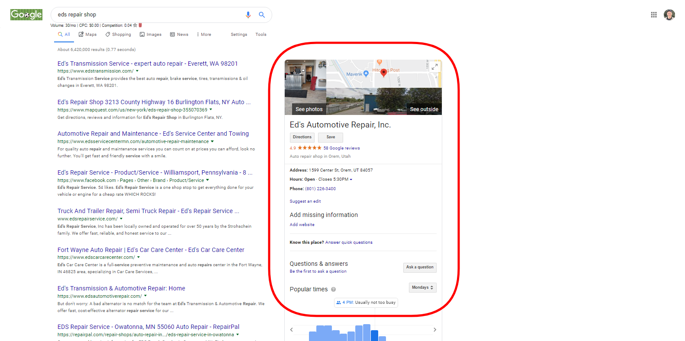Click the gray star beside Competition value
The width and height of the screenshot is (685, 341).
135,25
